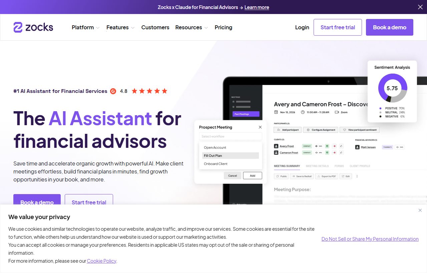
Task: Switch to the Forms tab
Action: tap(339, 166)
